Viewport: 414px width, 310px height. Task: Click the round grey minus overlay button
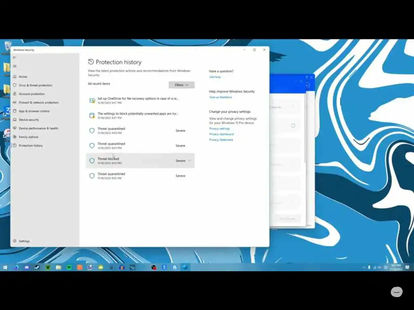(397, 292)
